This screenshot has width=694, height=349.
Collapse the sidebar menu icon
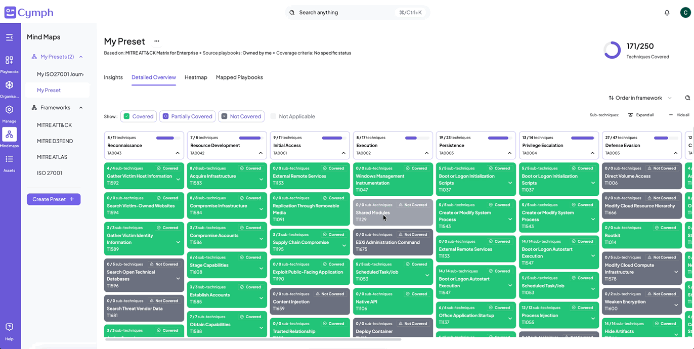pyautogui.click(x=9, y=37)
